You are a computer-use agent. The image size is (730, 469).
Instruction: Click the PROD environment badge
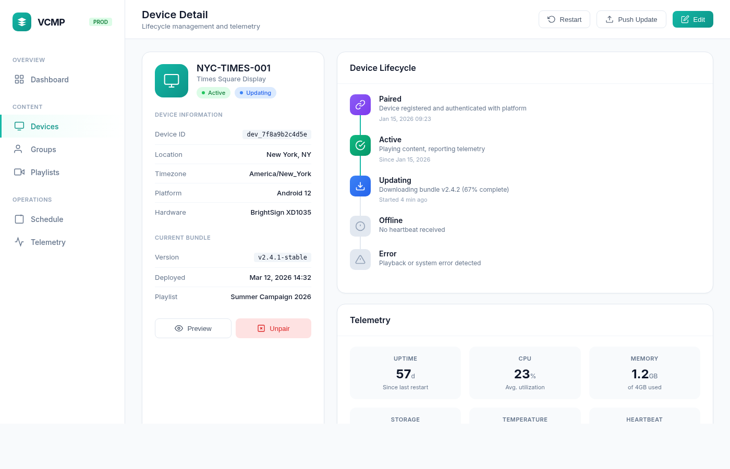click(x=101, y=22)
